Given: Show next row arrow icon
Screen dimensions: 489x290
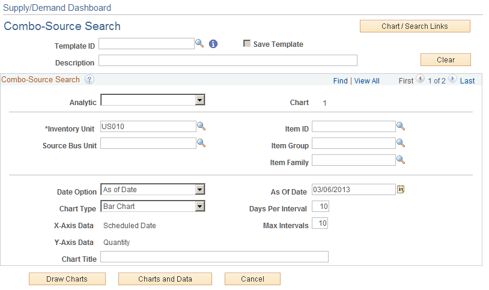Looking at the screenshot, I should point(452,79).
